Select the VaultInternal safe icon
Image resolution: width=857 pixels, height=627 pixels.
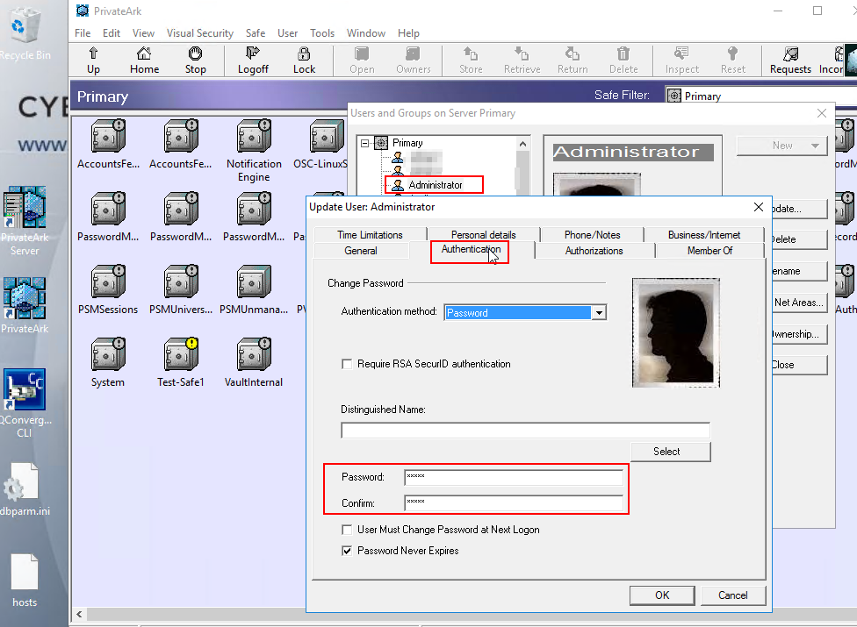pyautogui.click(x=254, y=354)
